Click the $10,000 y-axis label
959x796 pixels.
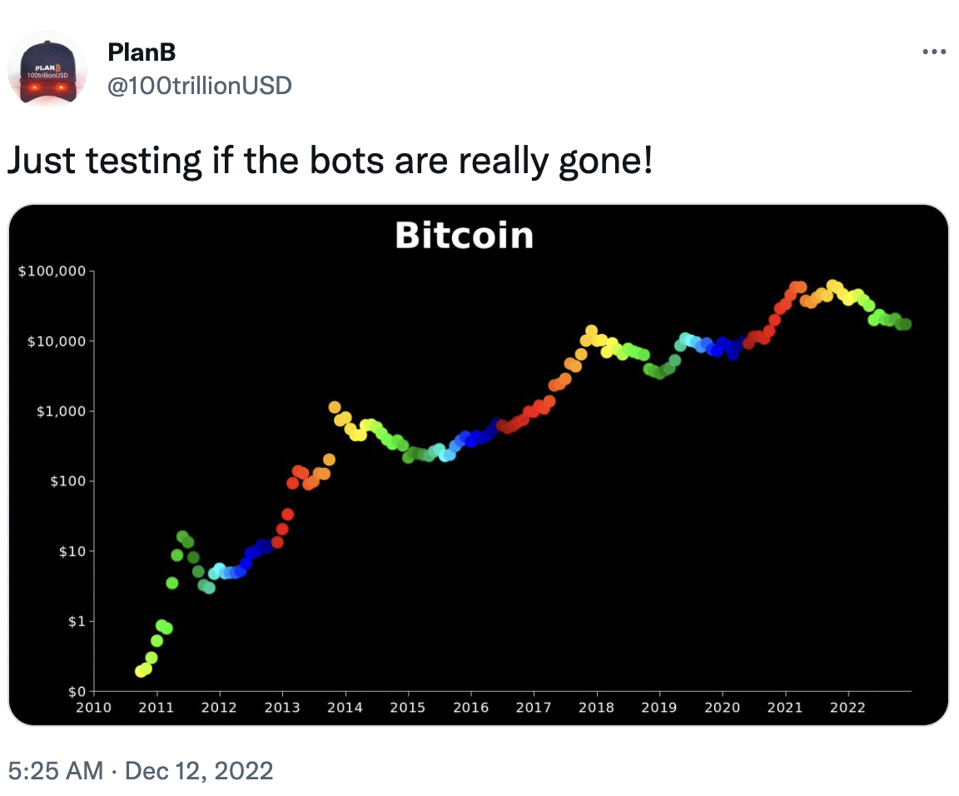[x=57, y=341]
